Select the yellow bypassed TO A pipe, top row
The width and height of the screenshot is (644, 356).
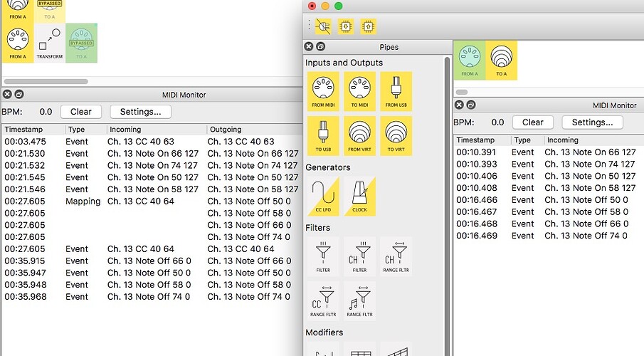[x=50, y=11]
